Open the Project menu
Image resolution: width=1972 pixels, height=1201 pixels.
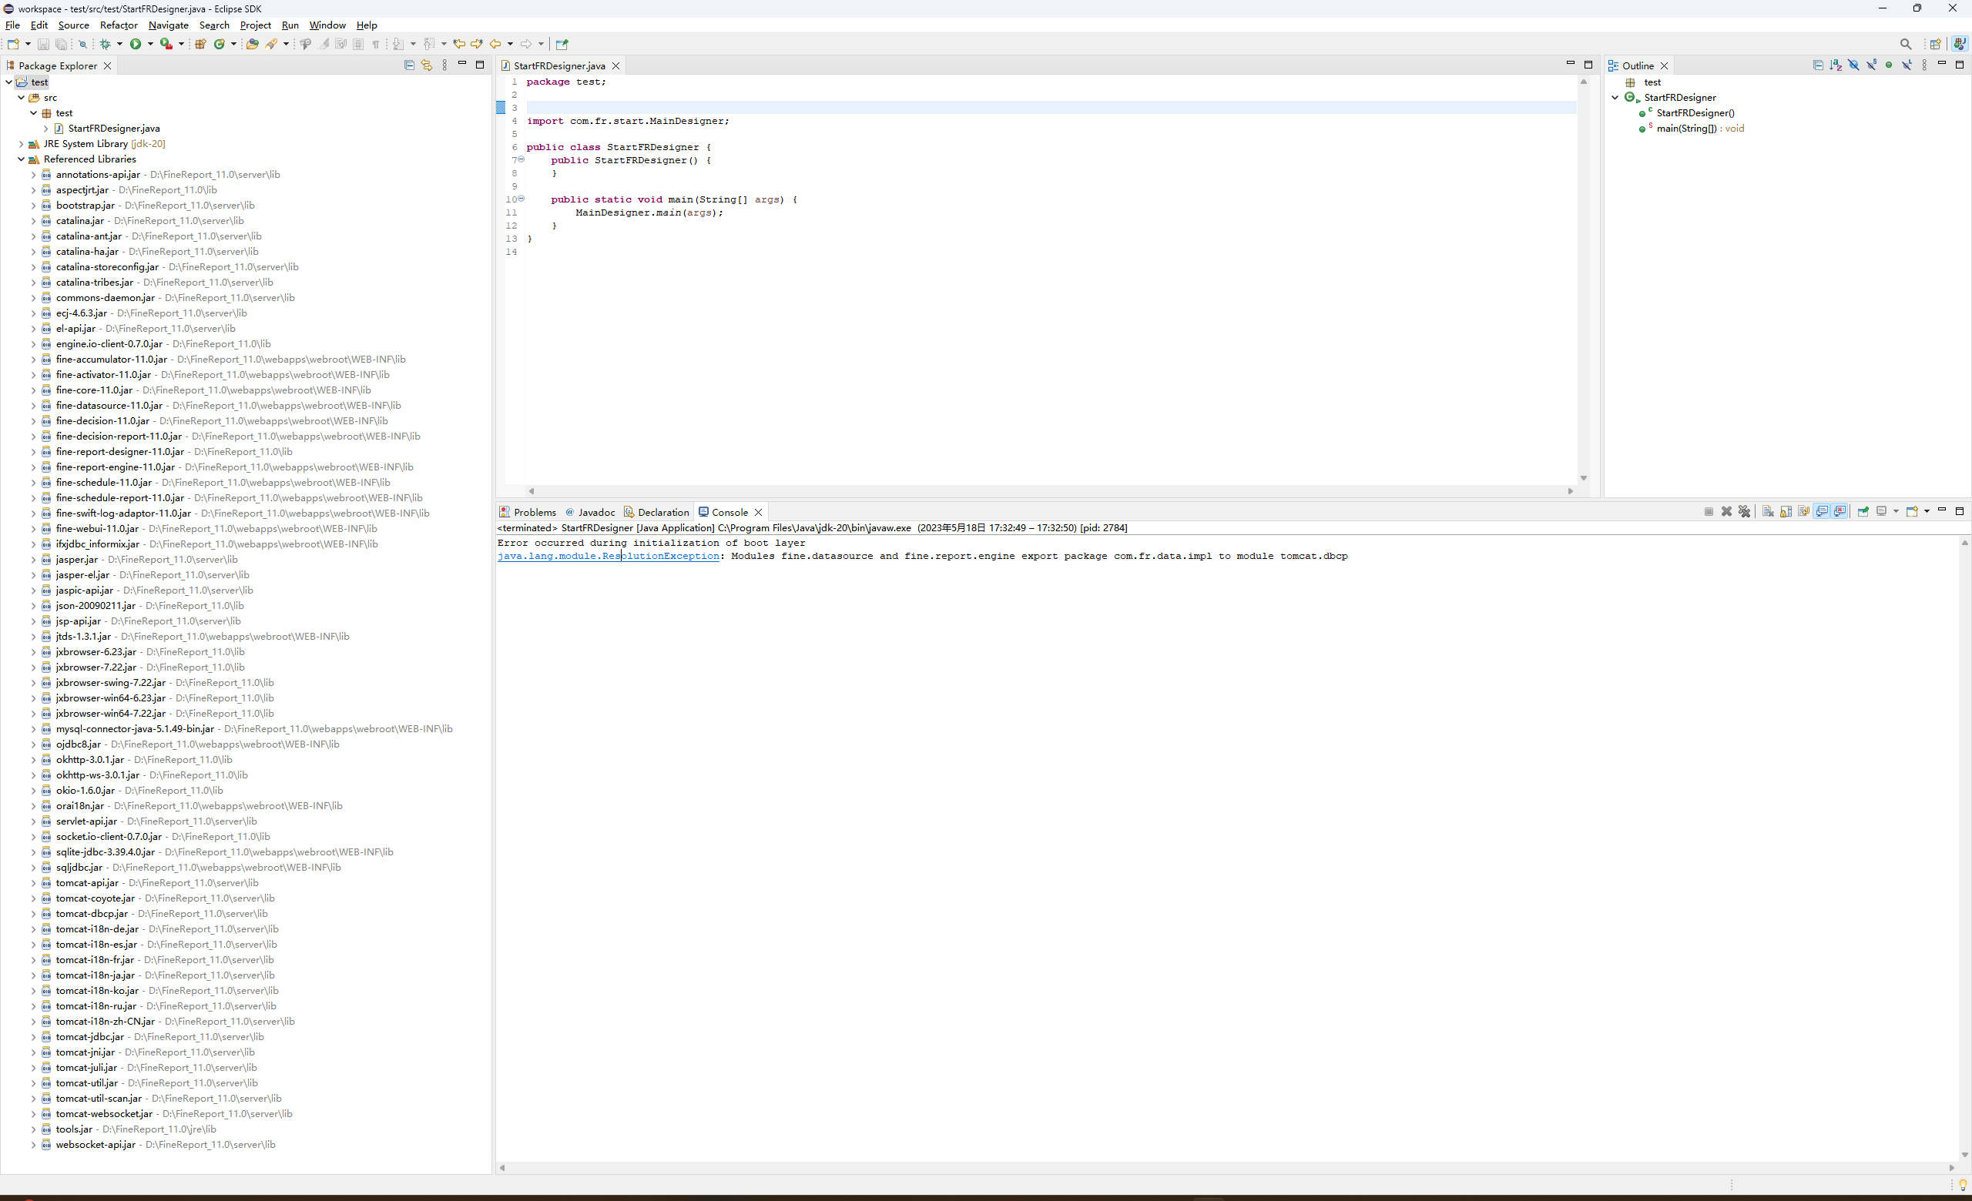[x=255, y=25]
